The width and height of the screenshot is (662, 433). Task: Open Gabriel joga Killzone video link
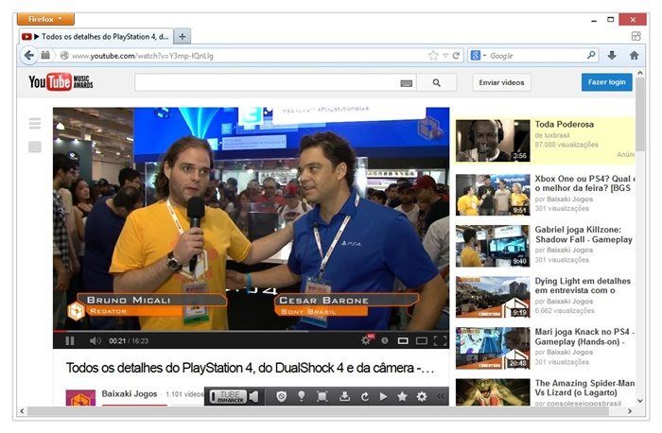pos(584,234)
